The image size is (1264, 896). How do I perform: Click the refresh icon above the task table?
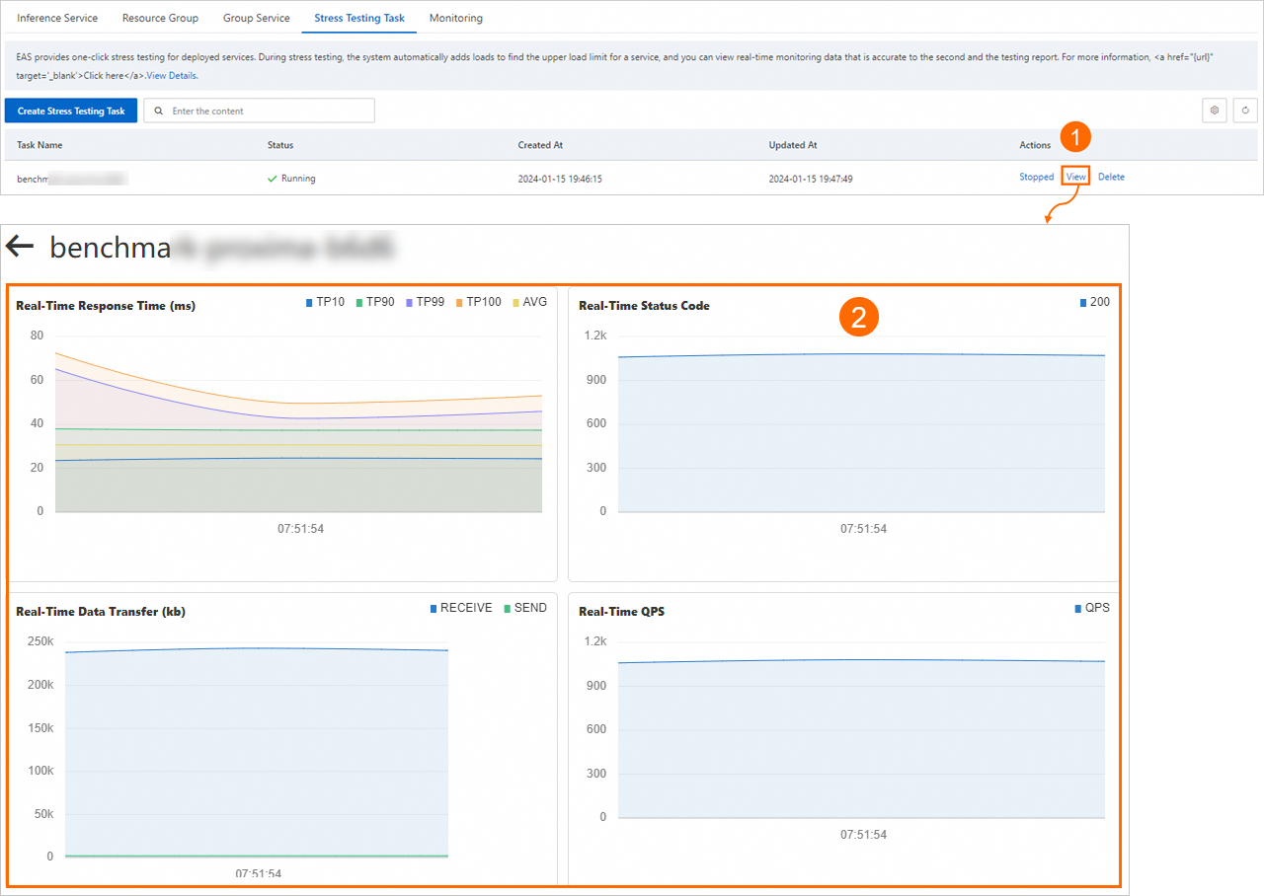click(1245, 111)
